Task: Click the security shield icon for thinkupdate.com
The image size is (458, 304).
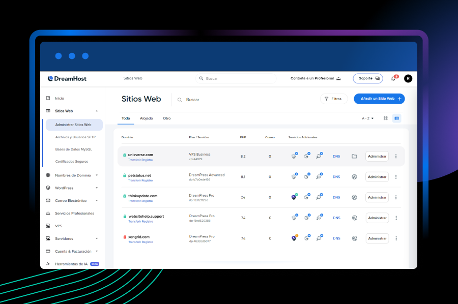Action: [294, 197]
